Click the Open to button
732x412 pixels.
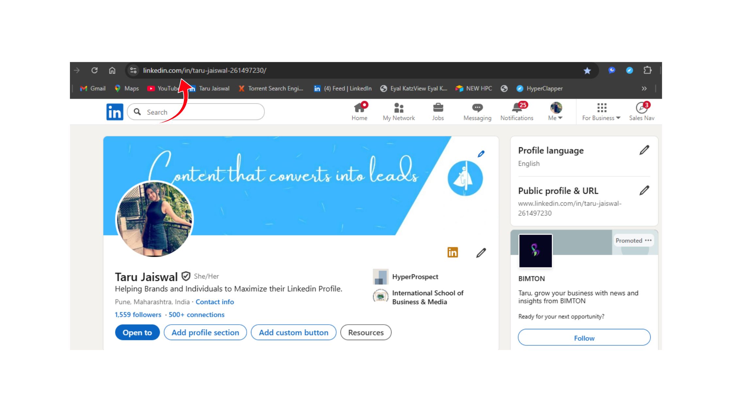tap(137, 333)
